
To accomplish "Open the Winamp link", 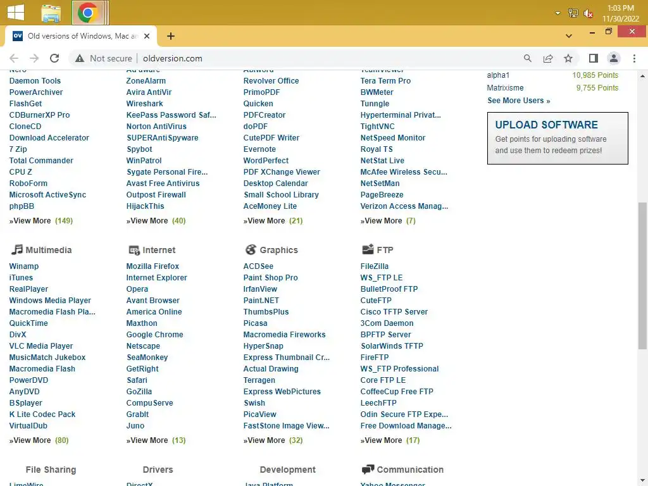I will pos(24,266).
